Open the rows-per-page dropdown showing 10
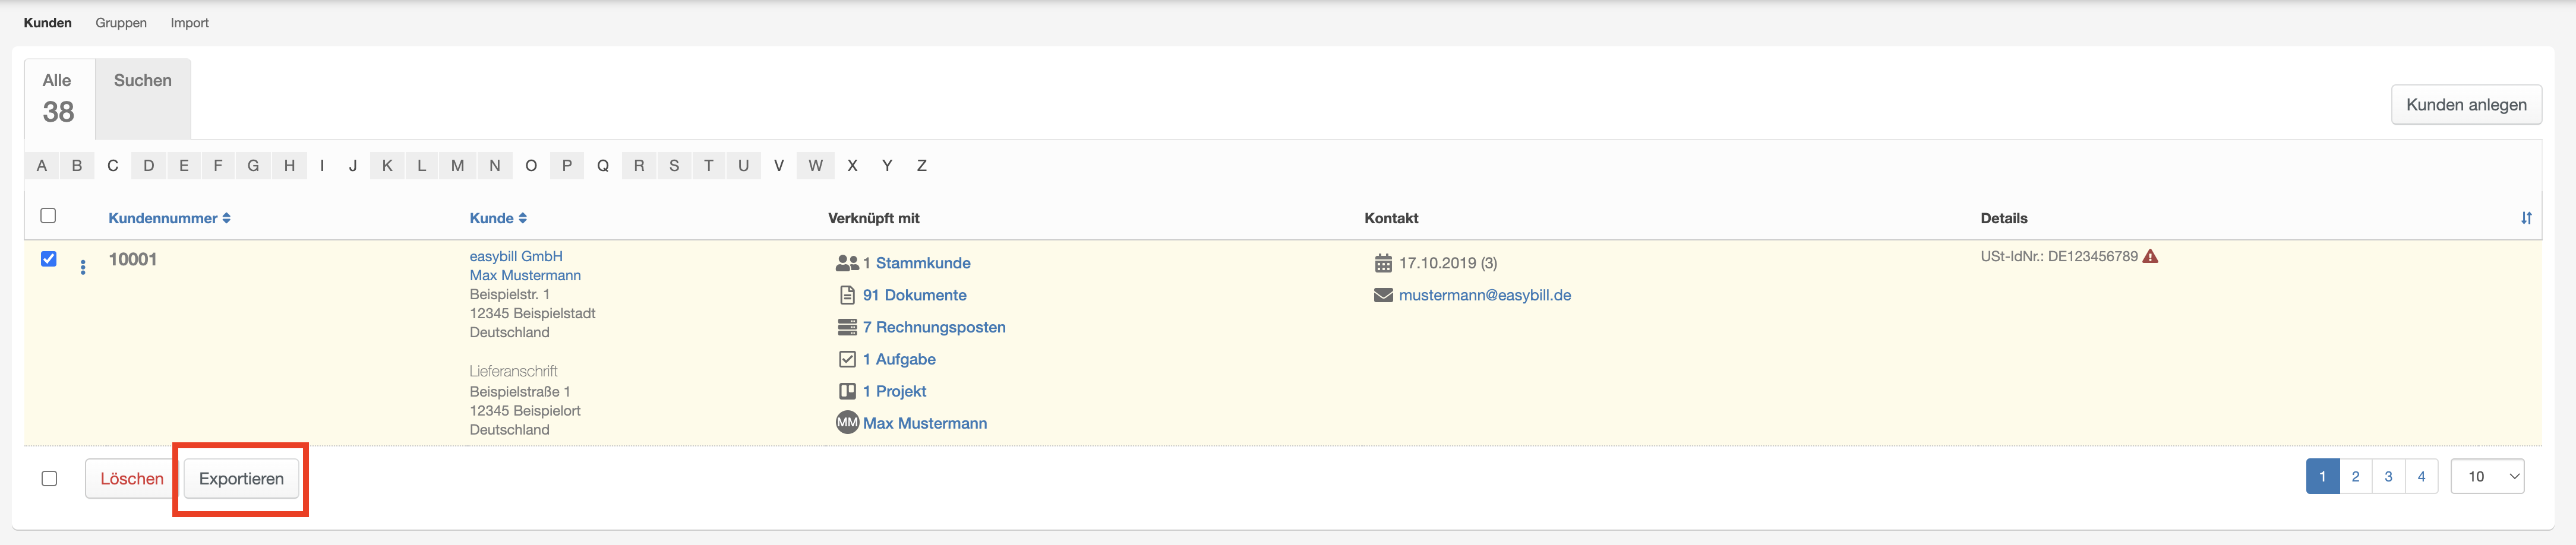Screen dimensions: 2576x545 (x=2487, y=476)
